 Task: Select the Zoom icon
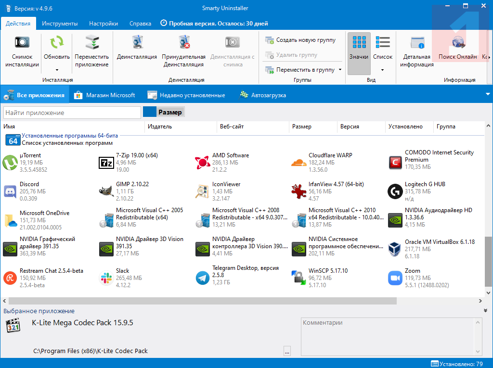click(x=395, y=278)
